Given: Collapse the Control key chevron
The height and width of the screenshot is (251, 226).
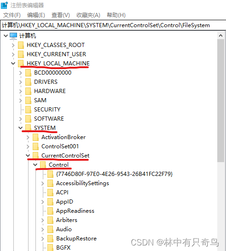Looking at the screenshot, I should (35, 165).
